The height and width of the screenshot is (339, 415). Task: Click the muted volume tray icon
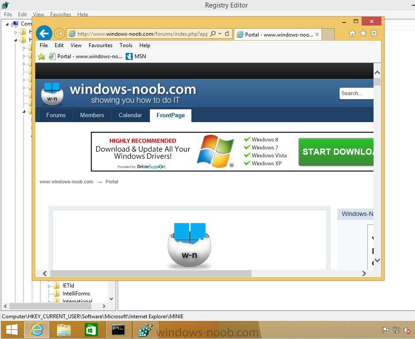[407, 330]
